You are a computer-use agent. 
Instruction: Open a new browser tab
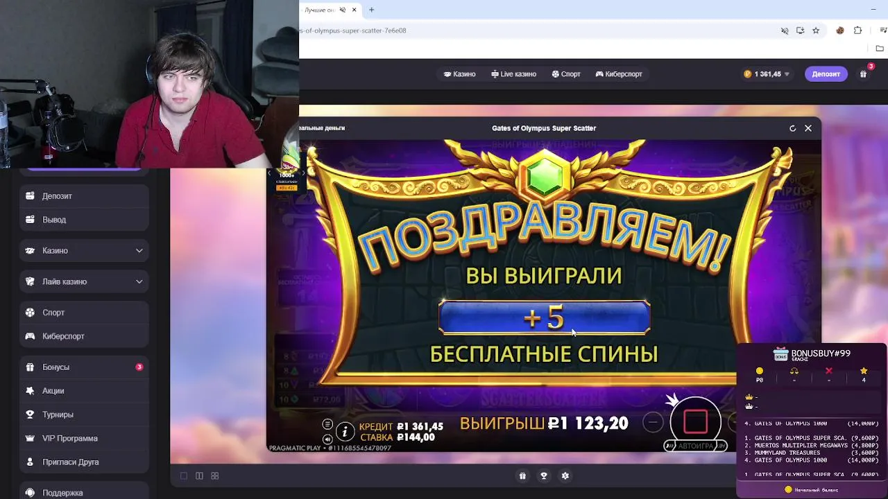(x=371, y=10)
